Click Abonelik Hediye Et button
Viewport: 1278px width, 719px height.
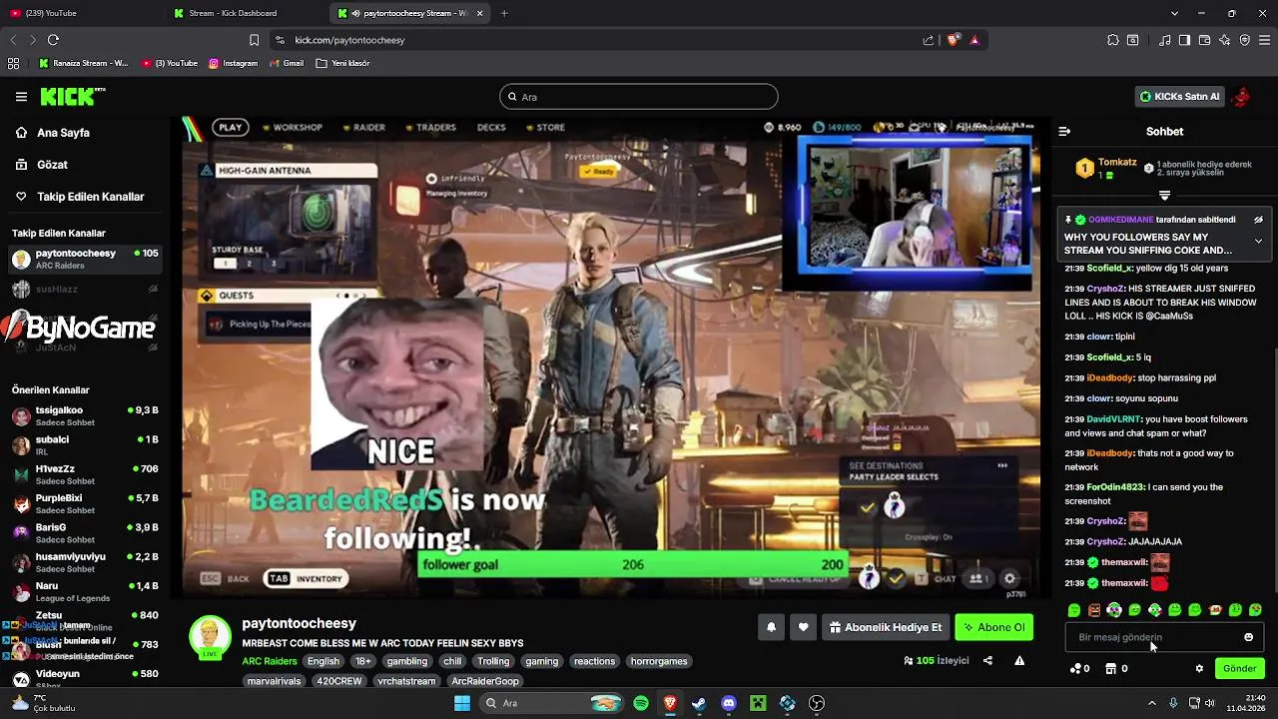pos(885,627)
